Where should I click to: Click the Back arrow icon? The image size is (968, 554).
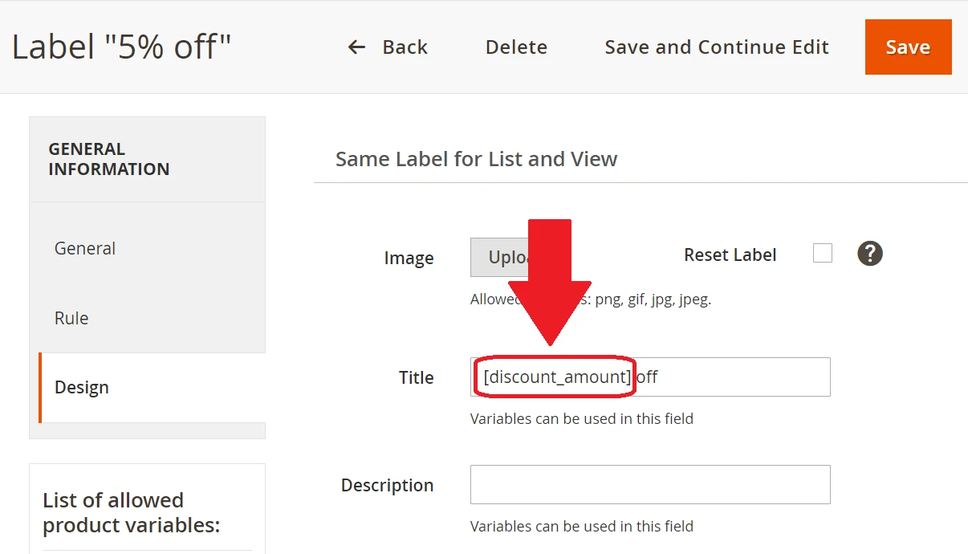[x=356, y=47]
